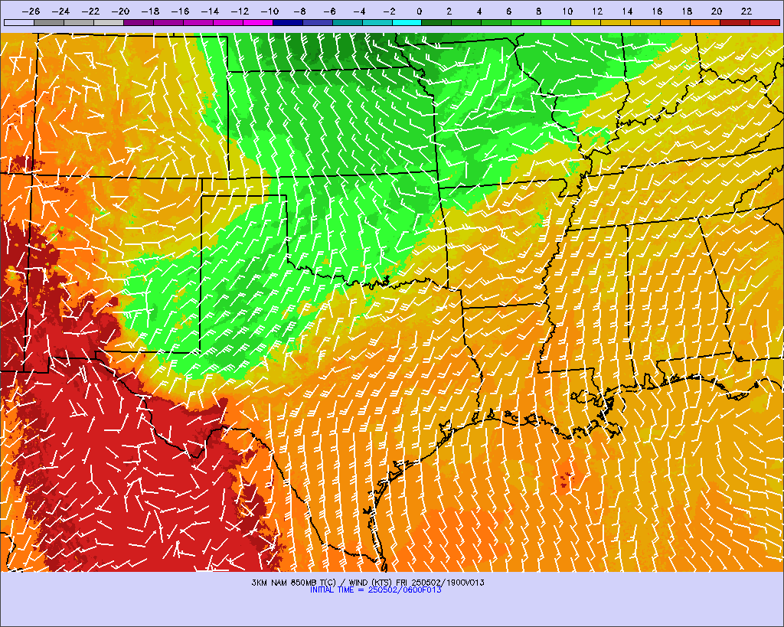Select the "12" scale label
784x627 pixels.
(597, 11)
